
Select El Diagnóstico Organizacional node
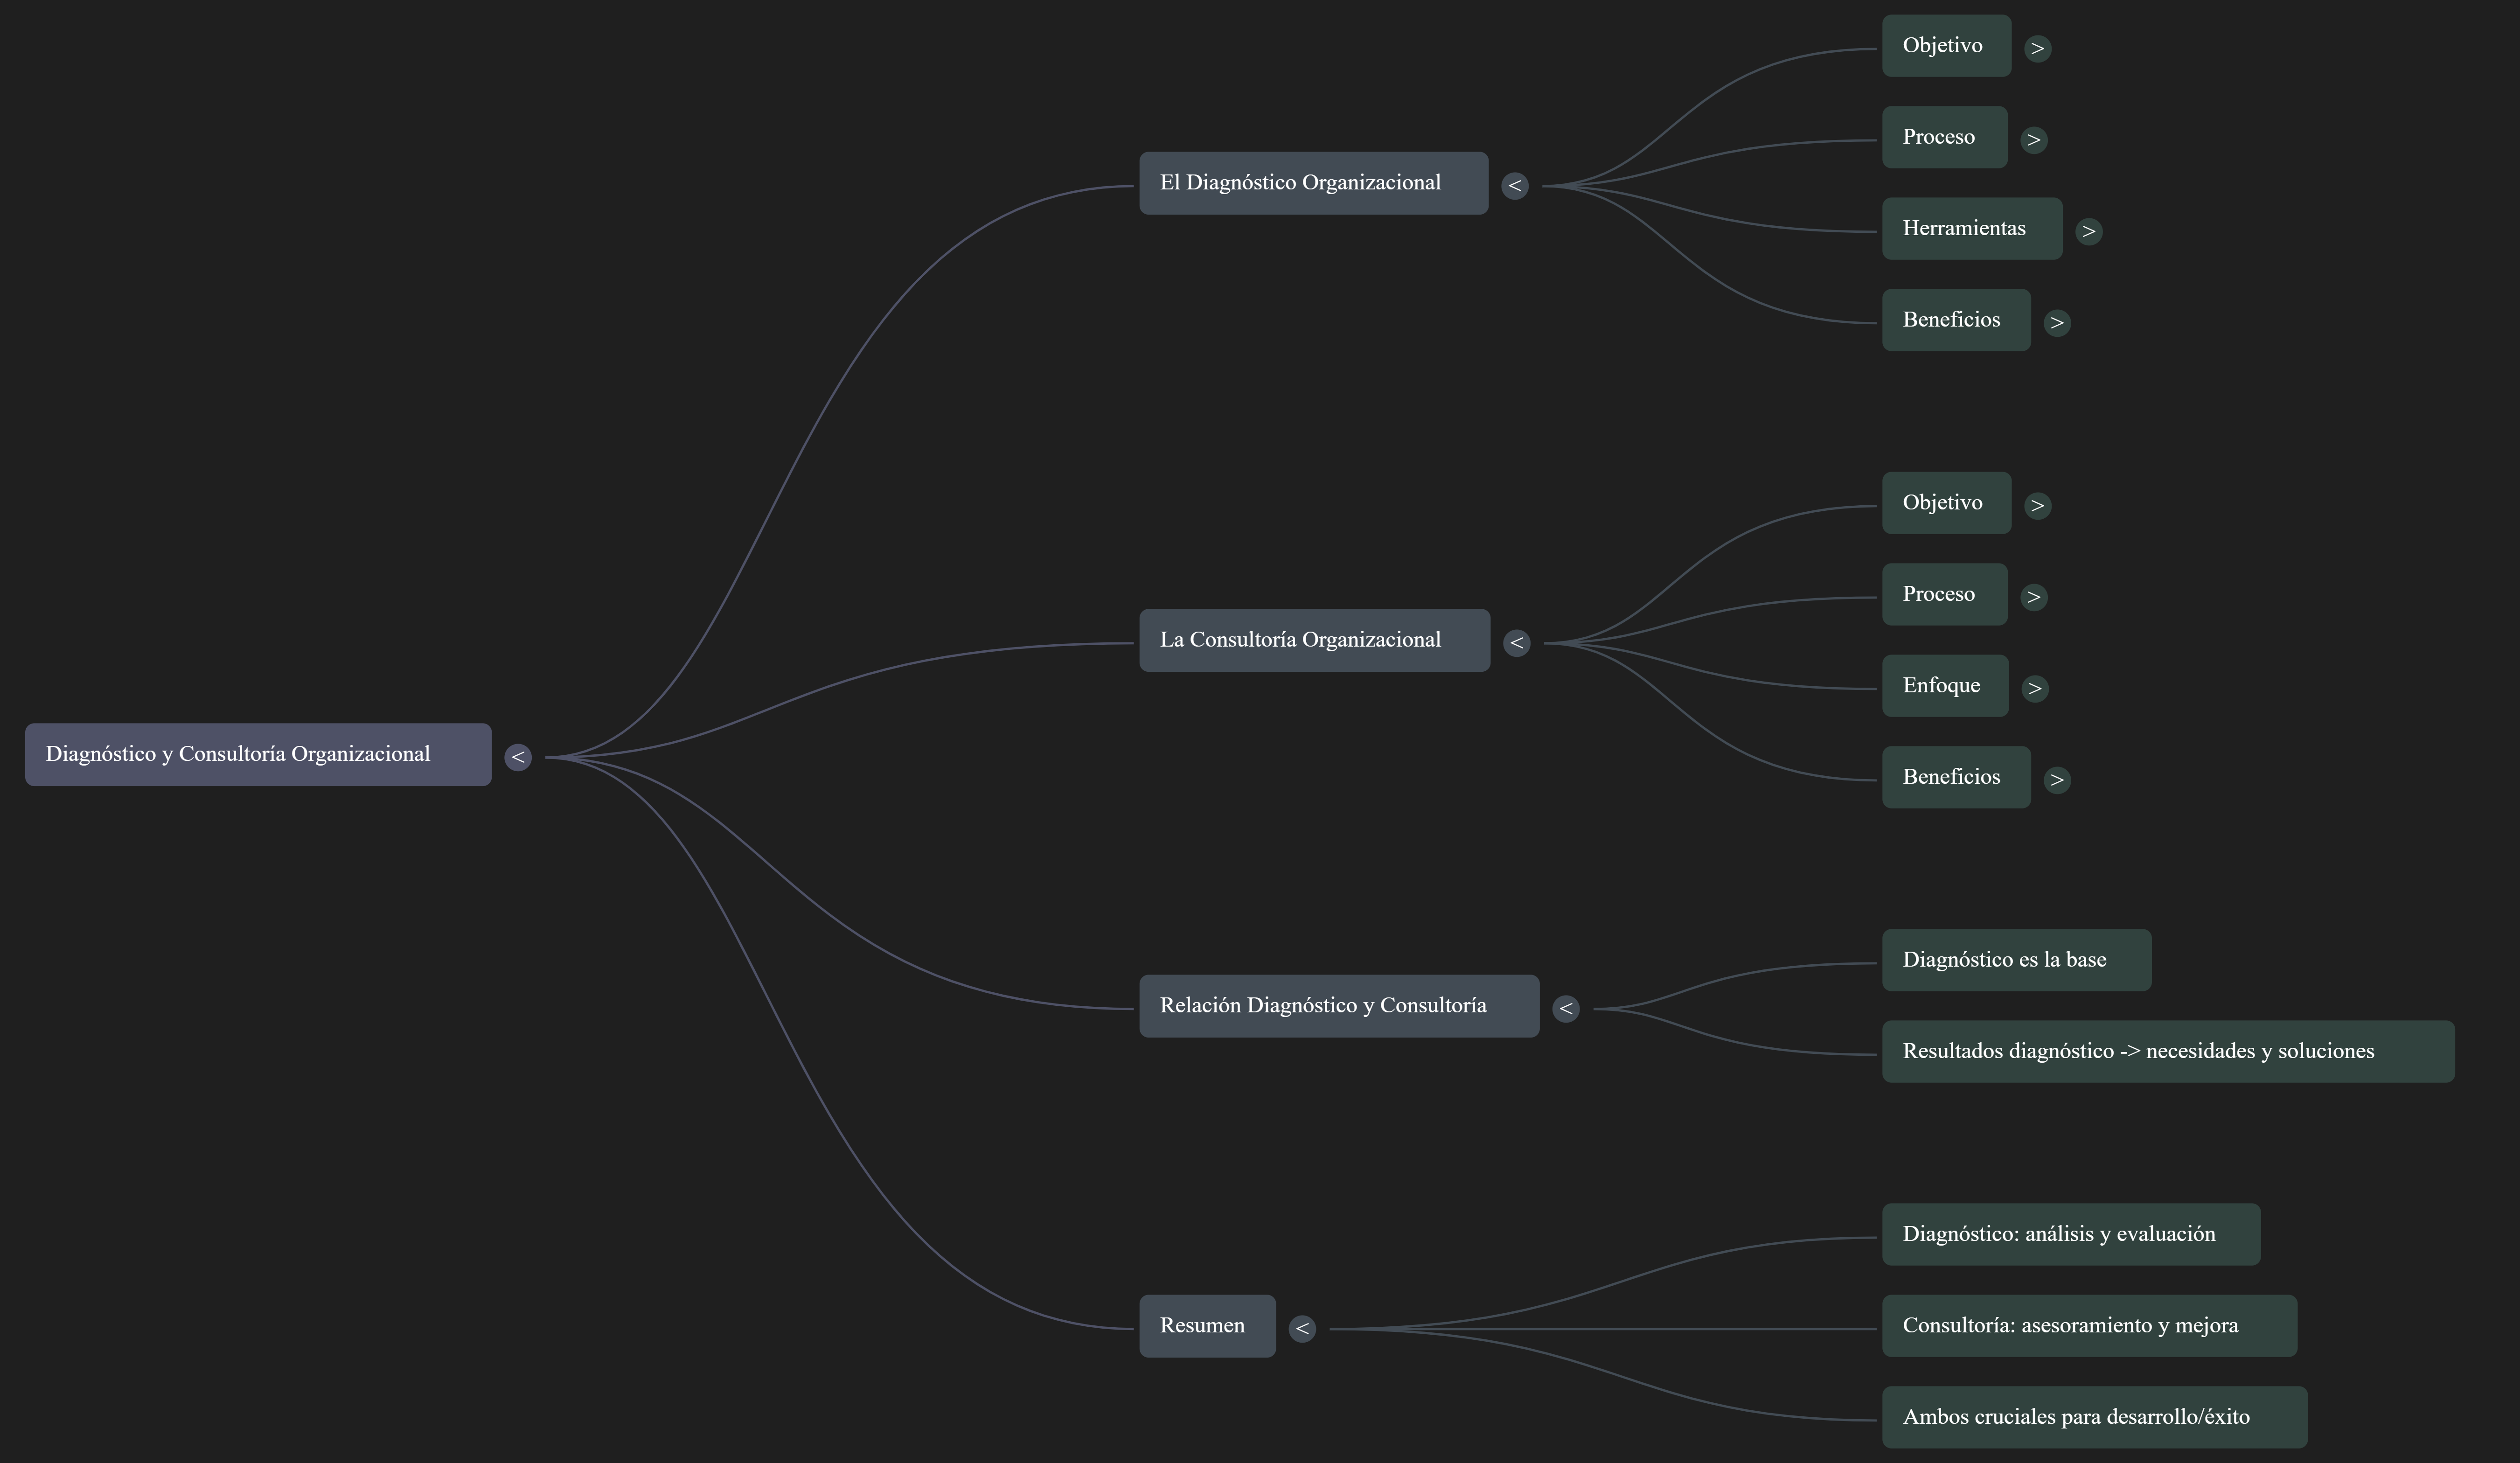pos(1313,183)
